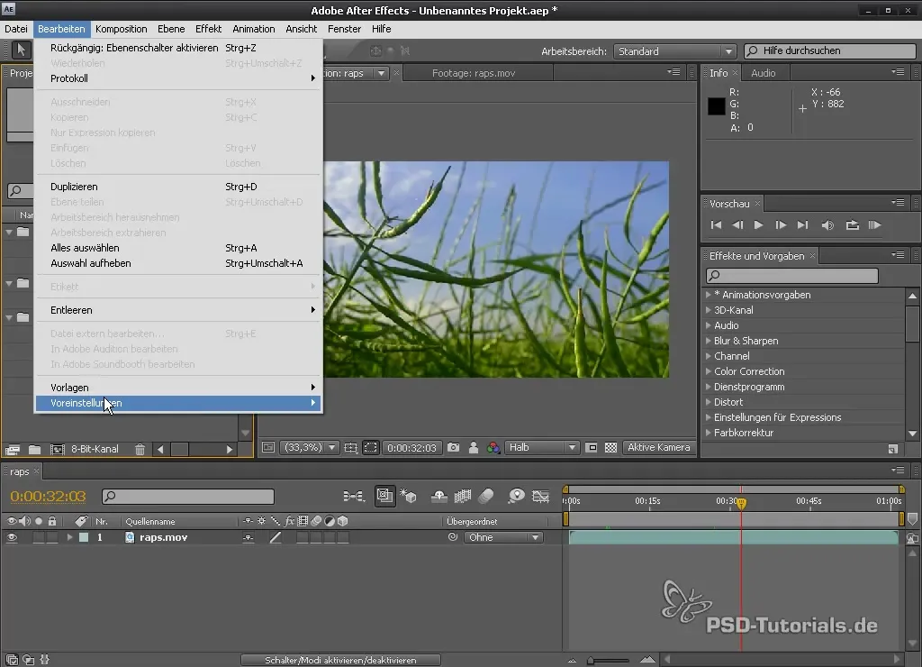Switch to Audio panel tab
The height and width of the screenshot is (667, 922).
[x=764, y=73]
